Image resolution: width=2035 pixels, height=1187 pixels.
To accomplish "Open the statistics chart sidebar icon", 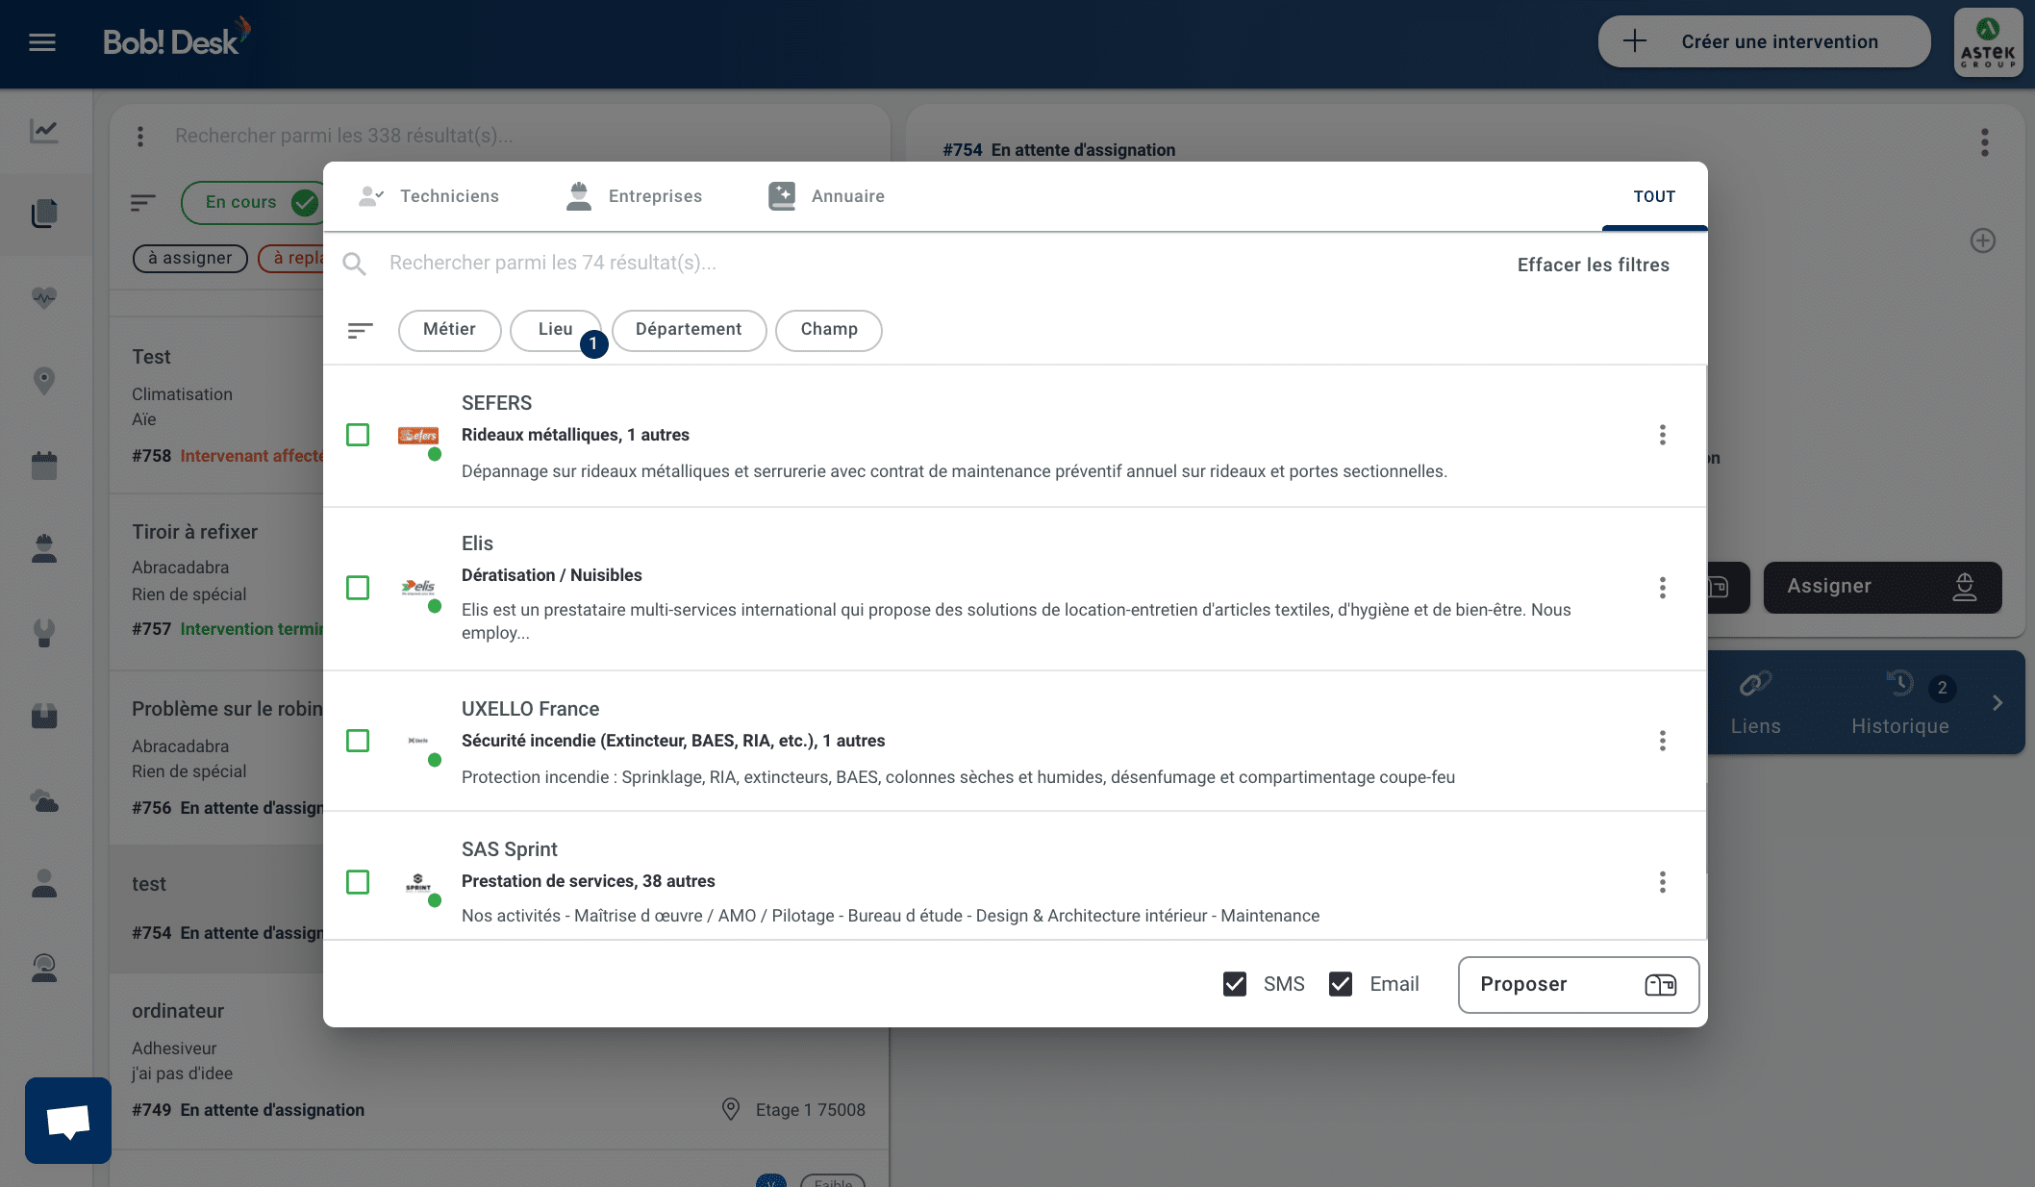I will [44, 131].
